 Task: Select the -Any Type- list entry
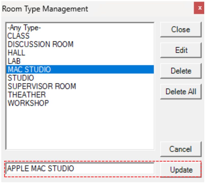click(x=24, y=27)
